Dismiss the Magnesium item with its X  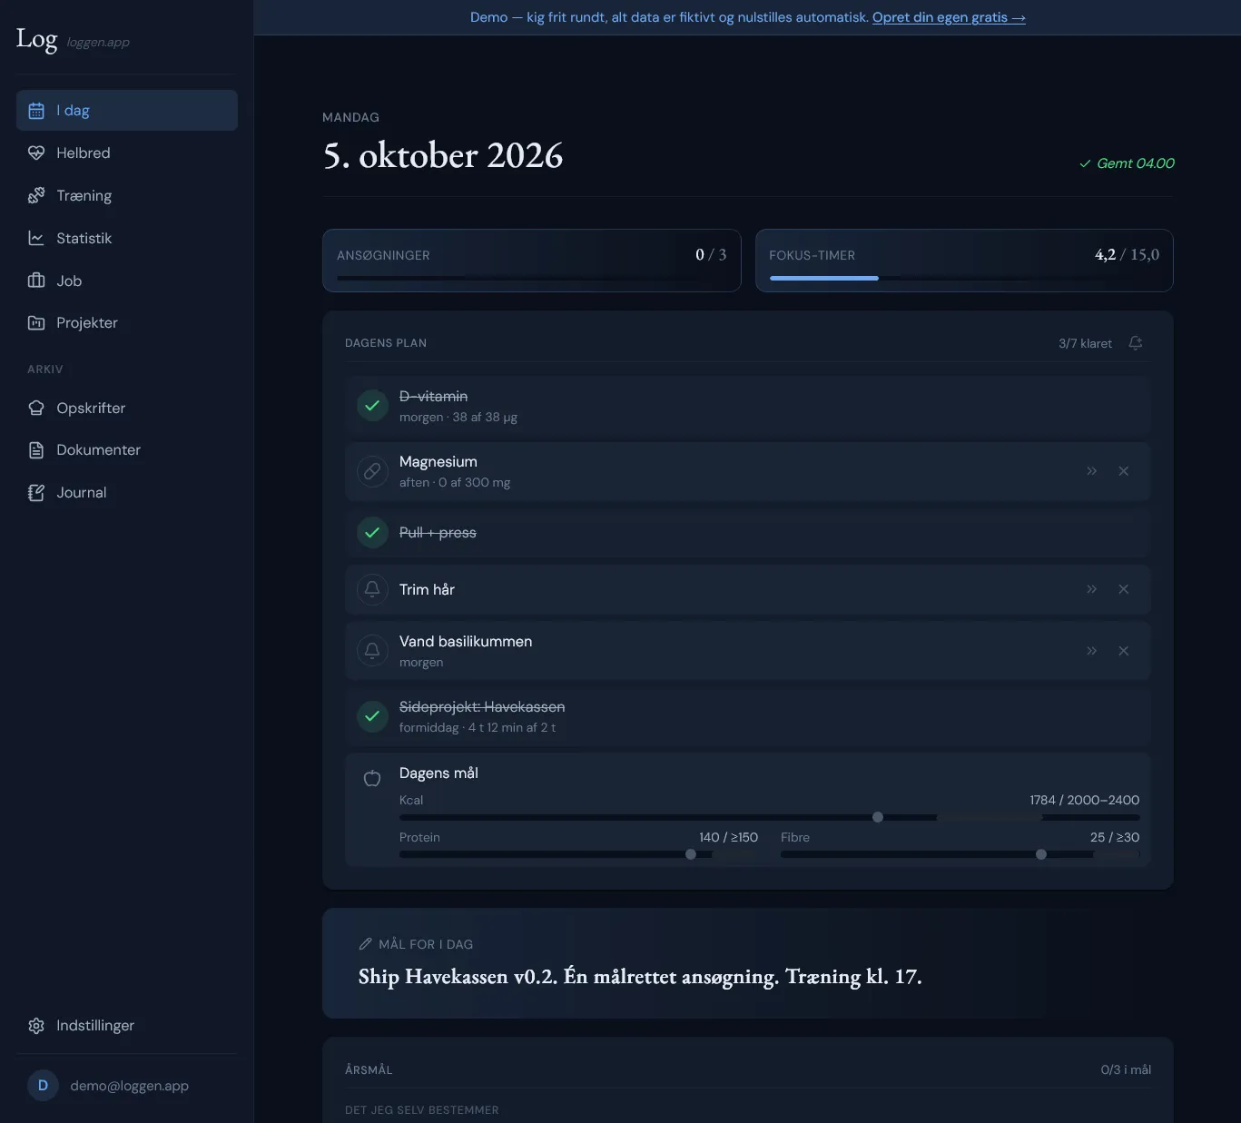[x=1124, y=471]
